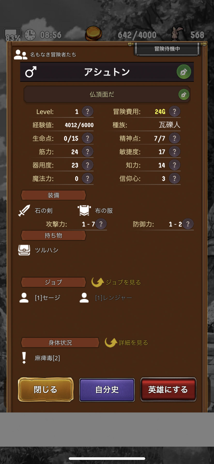Tap the gold coin icon in top bar
The image size is (214, 464).
pos(94,34)
